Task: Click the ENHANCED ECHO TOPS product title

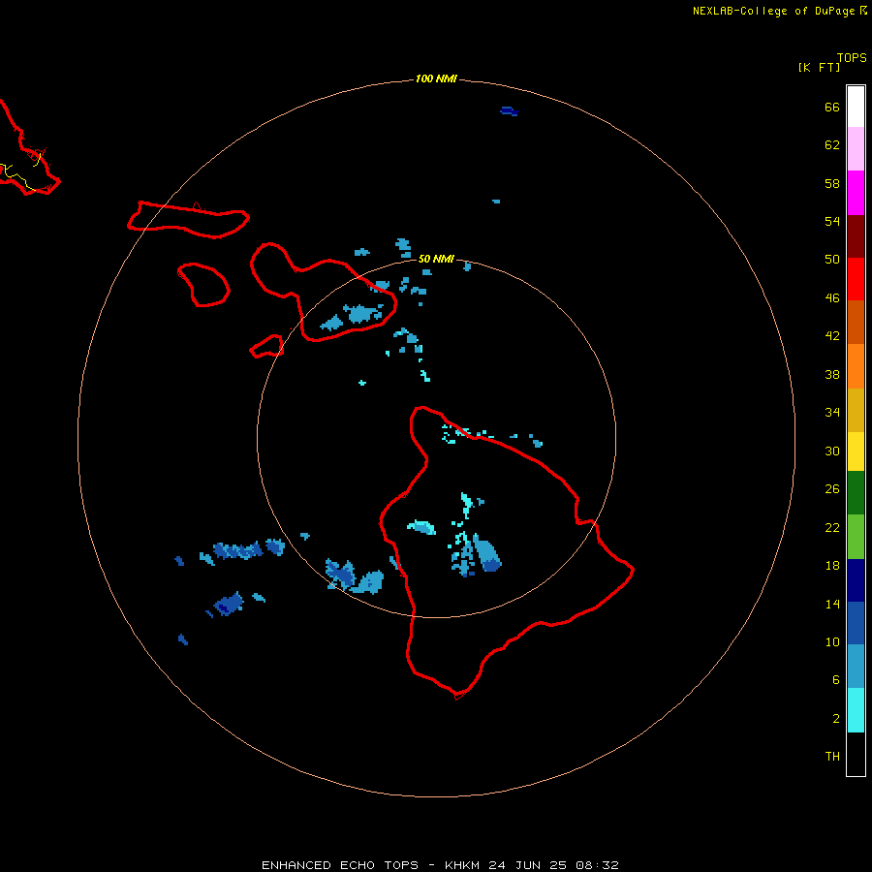Action: click(x=340, y=865)
